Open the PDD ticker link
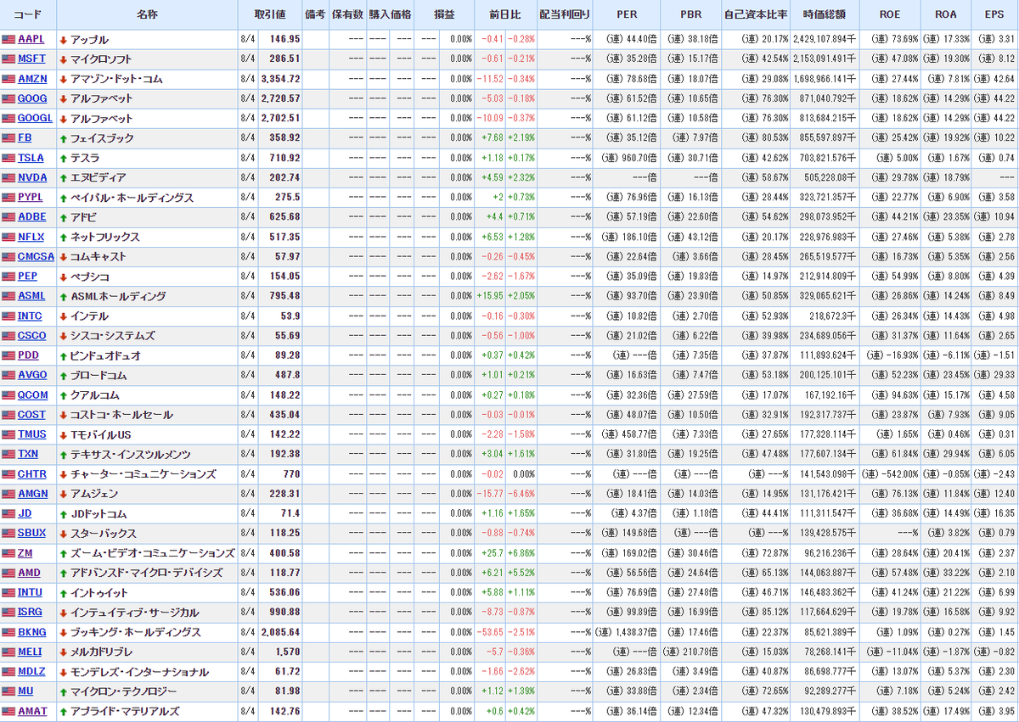The height and width of the screenshot is (722, 1019). click(x=28, y=355)
